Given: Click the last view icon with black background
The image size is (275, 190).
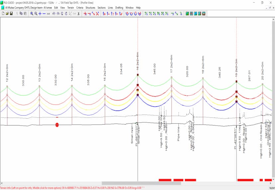Looking at the screenshot, I should [x=204, y=14].
